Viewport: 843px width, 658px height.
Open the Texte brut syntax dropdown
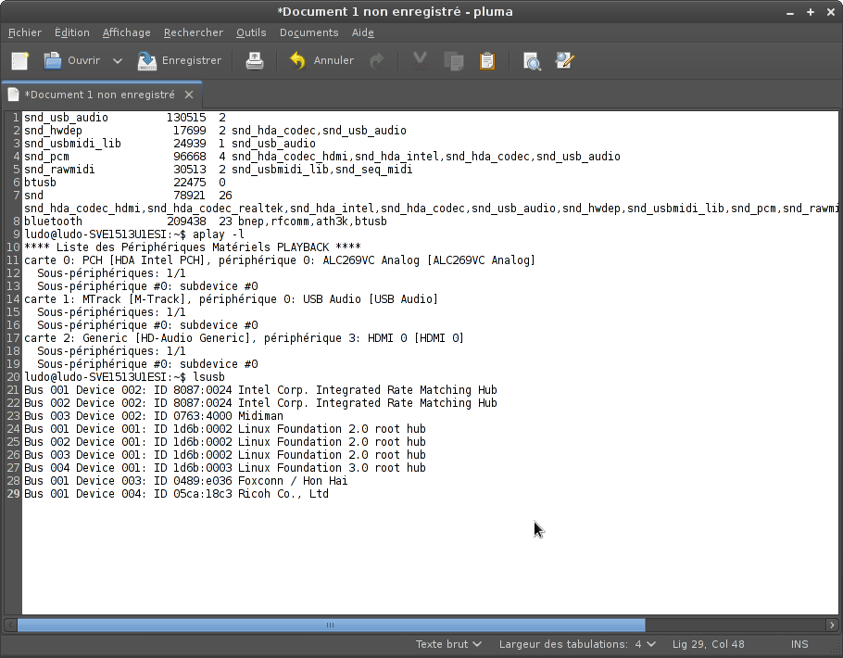tap(448, 644)
